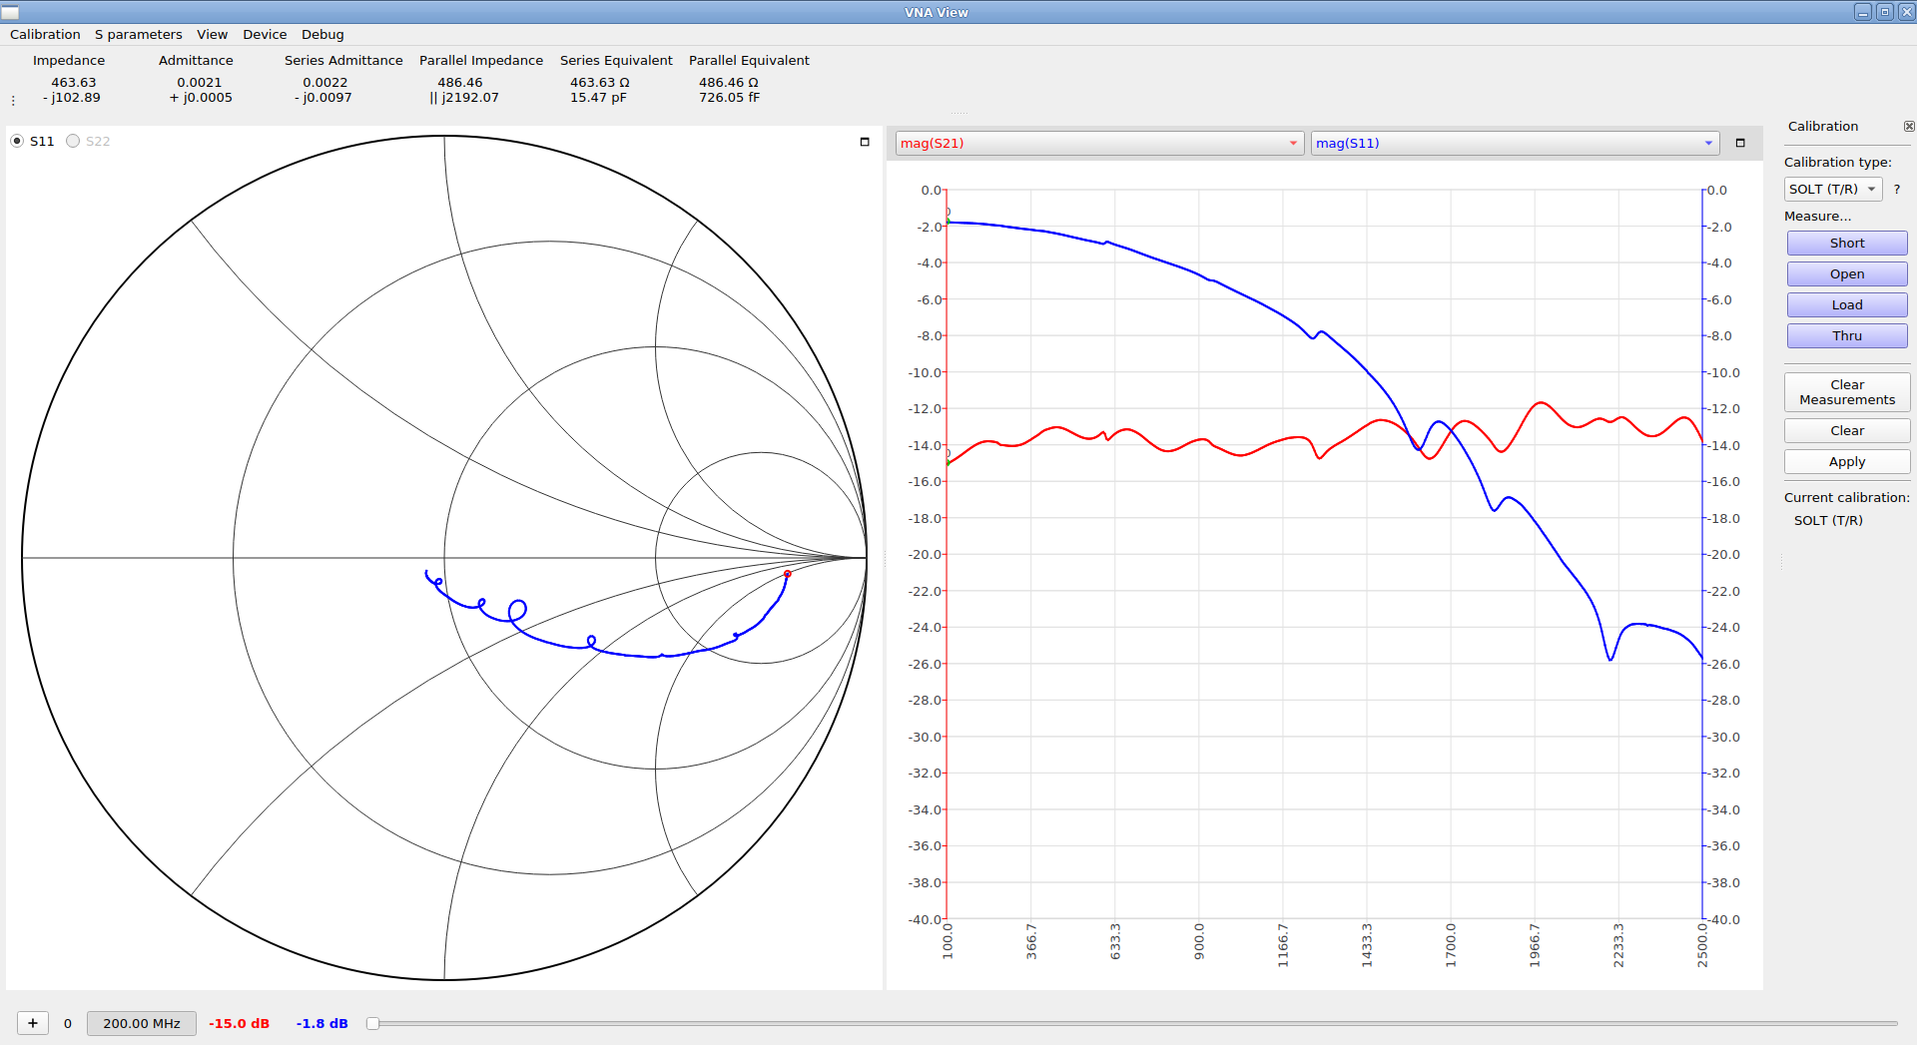Screen dimensions: 1917x1045
Task: Minimize the VNA View window
Action: tap(1862, 12)
